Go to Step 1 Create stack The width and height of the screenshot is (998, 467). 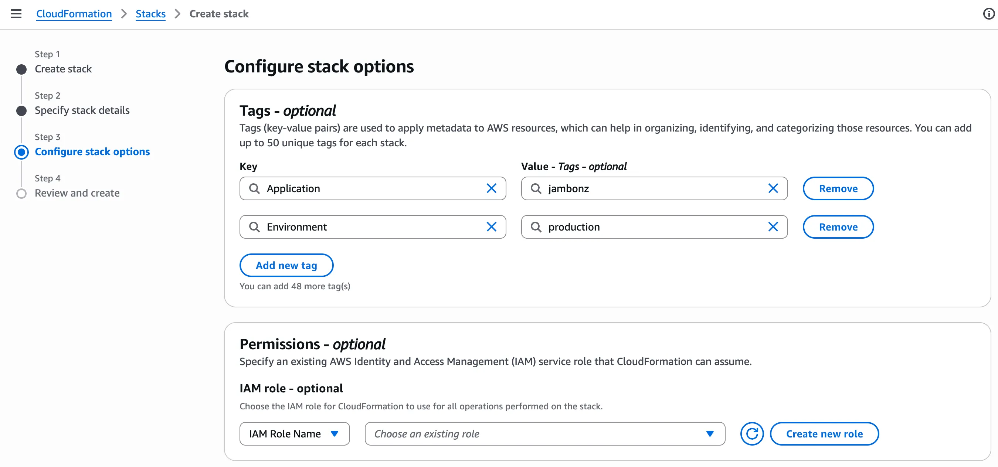pyautogui.click(x=63, y=69)
